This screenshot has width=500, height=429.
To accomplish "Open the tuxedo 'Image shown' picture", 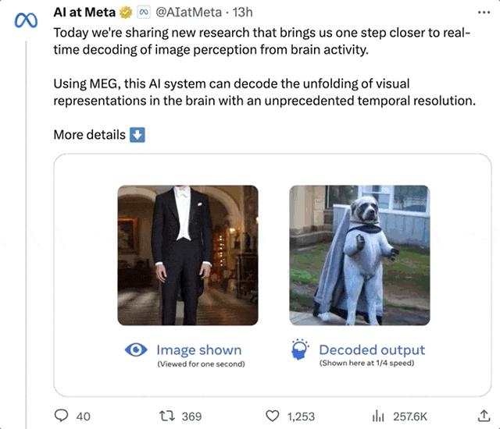I will pos(187,254).
